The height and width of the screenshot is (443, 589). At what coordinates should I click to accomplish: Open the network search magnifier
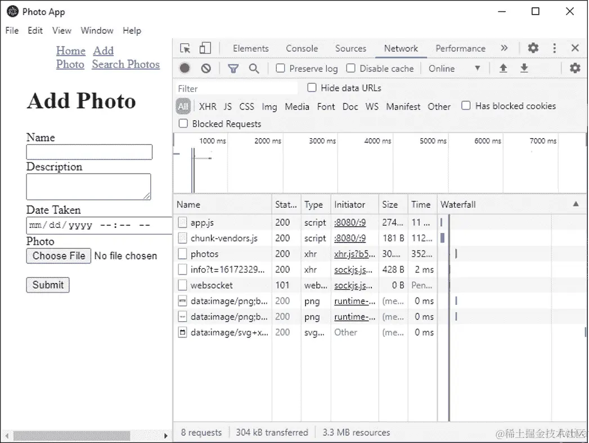pyautogui.click(x=254, y=68)
